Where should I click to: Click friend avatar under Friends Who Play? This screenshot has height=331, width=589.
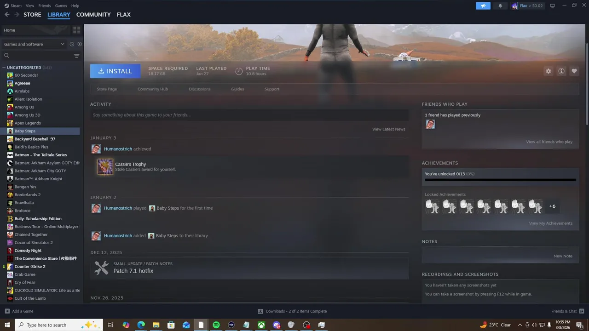pos(430,124)
